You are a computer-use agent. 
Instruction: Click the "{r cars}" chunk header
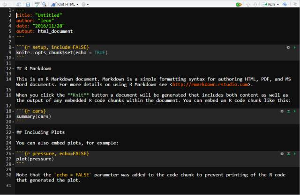pos(35,111)
